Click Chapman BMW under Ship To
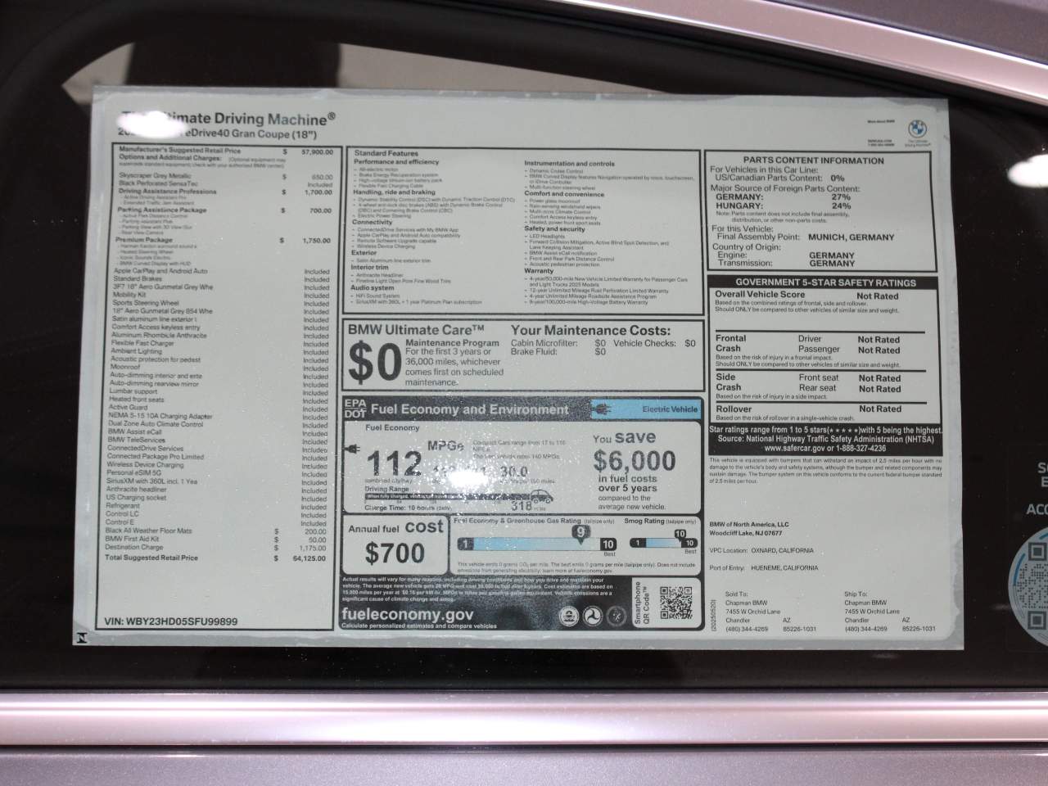 point(865,603)
